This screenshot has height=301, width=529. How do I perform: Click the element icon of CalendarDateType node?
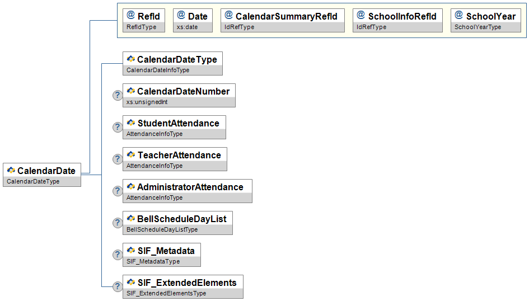pos(131,59)
